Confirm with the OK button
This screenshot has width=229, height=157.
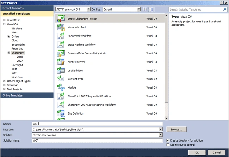pyautogui.click(x=197, y=153)
